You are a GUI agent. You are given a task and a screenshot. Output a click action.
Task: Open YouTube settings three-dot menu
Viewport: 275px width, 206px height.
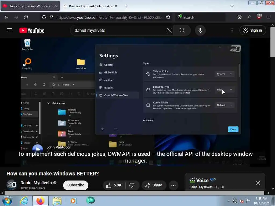(x=232, y=30)
